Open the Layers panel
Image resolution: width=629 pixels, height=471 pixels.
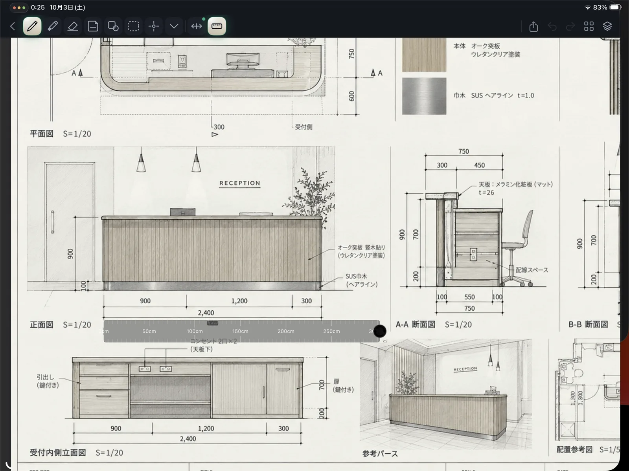pyautogui.click(x=607, y=26)
